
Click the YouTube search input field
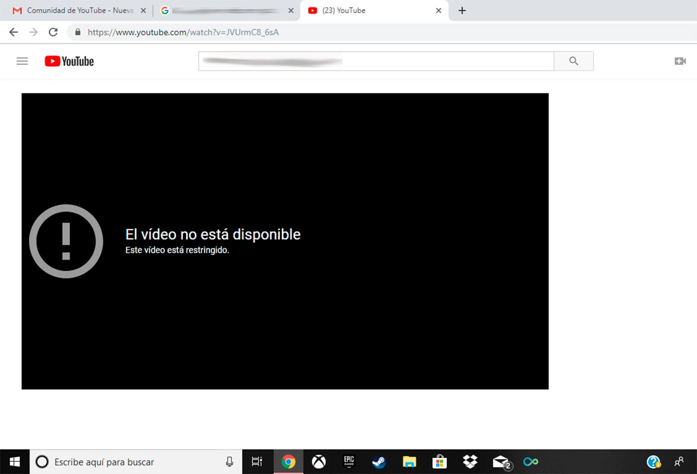click(376, 61)
